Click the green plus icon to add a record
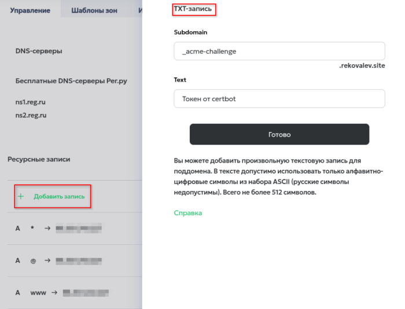405x309 pixels. point(21,197)
